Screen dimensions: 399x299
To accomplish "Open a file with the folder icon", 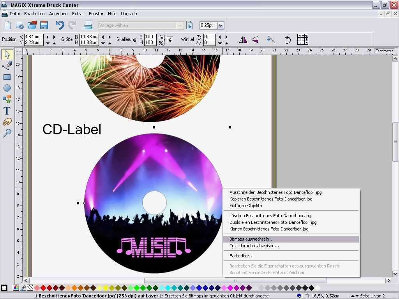I will click(32, 25).
